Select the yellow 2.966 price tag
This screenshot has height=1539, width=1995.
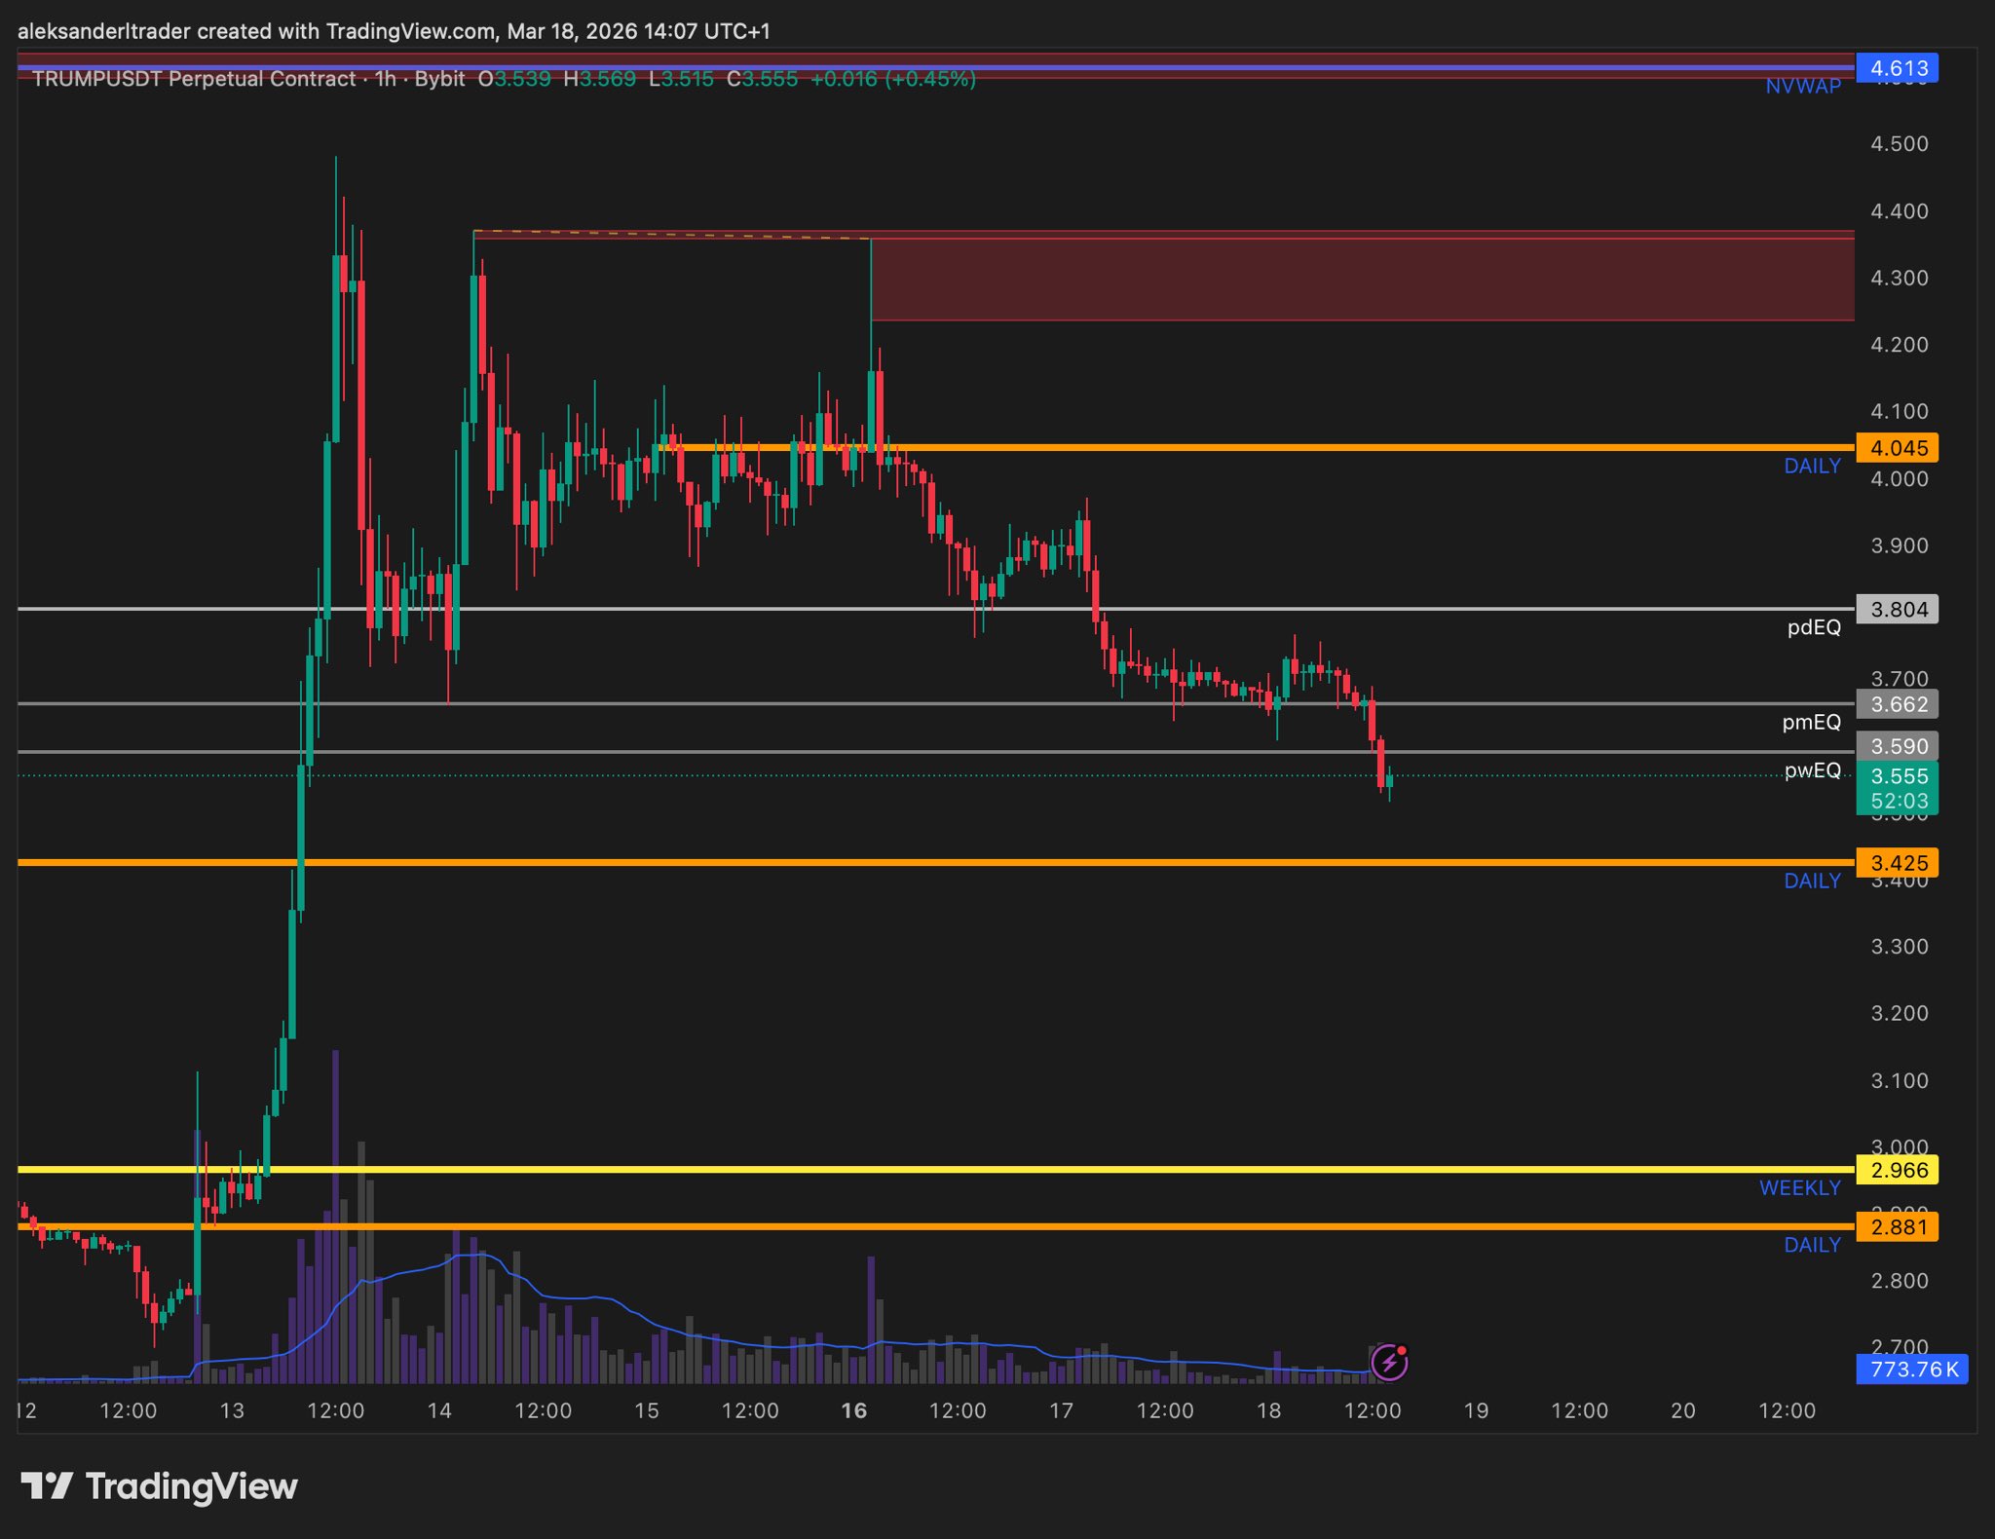click(1898, 1170)
